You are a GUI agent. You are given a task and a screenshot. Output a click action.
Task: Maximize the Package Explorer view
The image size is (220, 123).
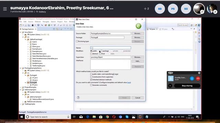coord(71,29)
